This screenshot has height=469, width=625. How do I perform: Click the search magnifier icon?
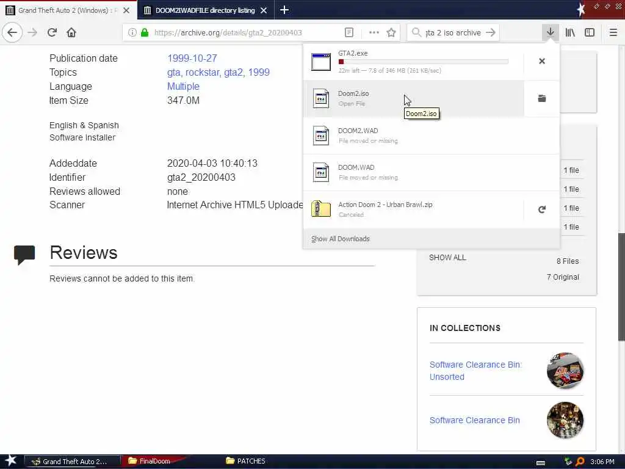click(x=416, y=32)
